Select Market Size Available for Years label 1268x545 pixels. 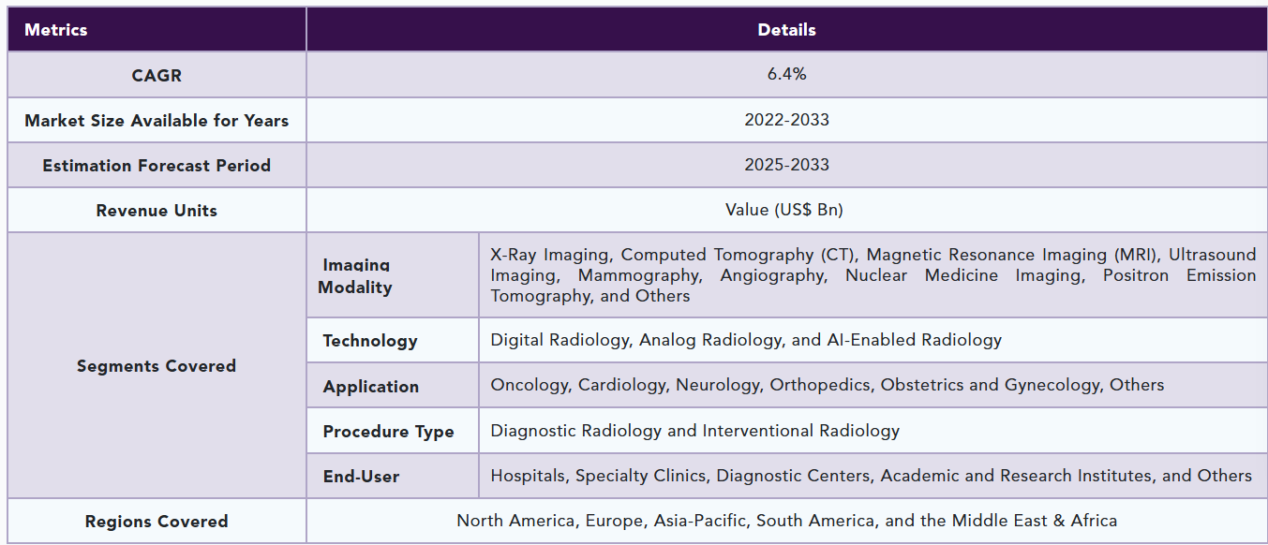(157, 120)
